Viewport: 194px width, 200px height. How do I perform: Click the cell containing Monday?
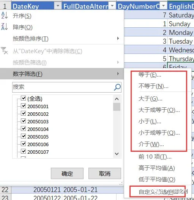[181, 32]
